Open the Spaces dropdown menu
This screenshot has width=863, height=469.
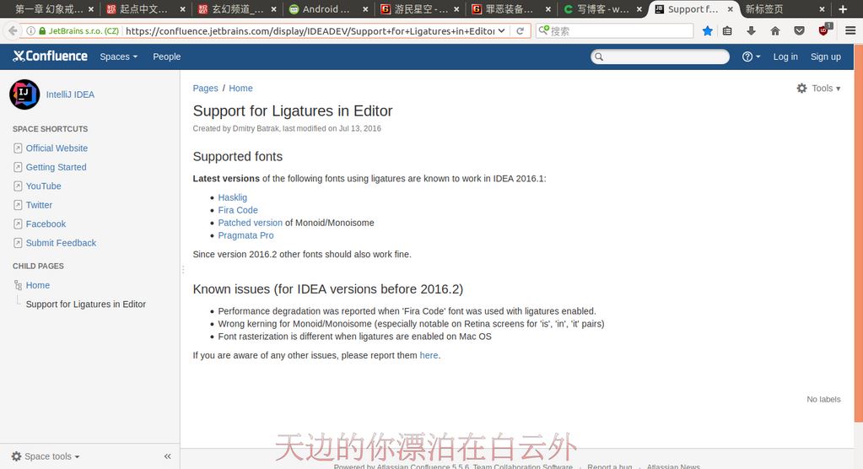click(x=118, y=57)
